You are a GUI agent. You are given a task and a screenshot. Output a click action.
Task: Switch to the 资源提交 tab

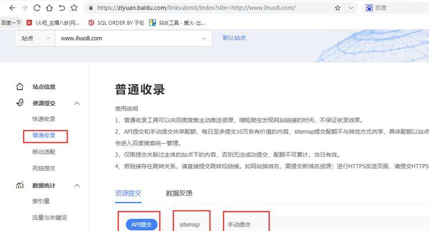(128, 193)
